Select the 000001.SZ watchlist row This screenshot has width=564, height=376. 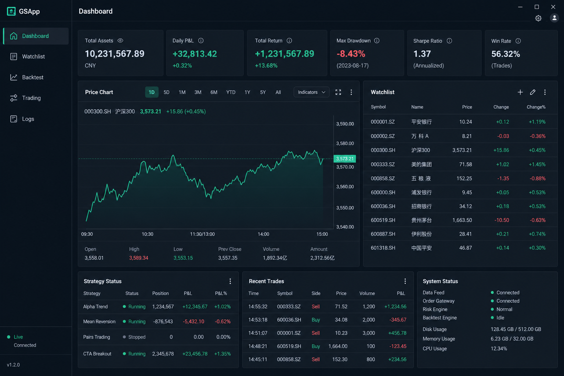click(460, 122)
